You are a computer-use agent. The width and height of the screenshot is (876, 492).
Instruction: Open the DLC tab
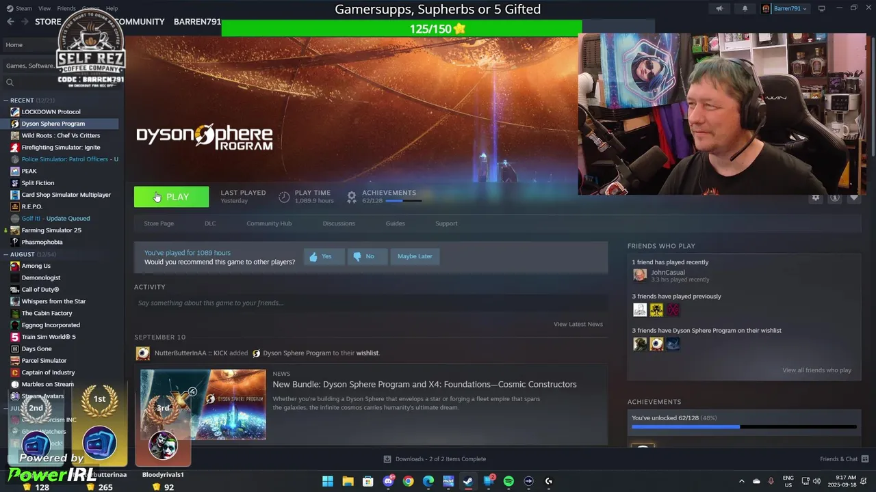coord(210,223)
